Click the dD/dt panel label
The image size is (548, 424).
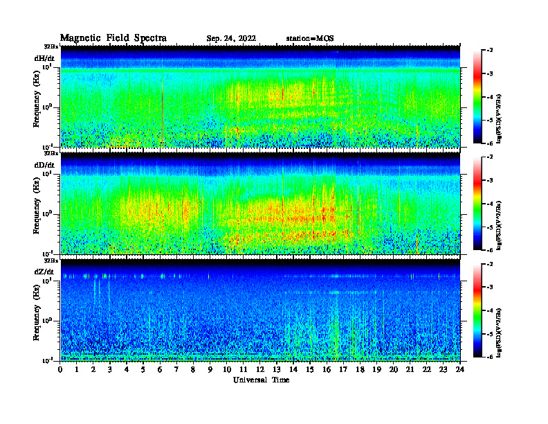pos(44,165)
